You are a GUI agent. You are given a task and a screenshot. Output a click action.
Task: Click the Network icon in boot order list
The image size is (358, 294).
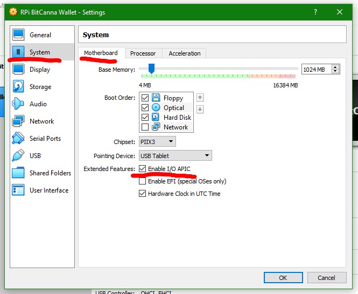pyautogui.click(x=156, y=127)
